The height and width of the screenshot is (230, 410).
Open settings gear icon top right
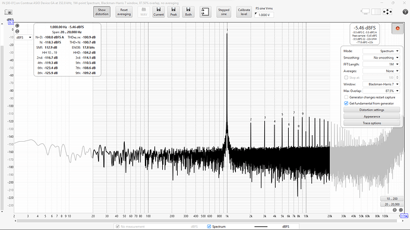tap(405, 12)
